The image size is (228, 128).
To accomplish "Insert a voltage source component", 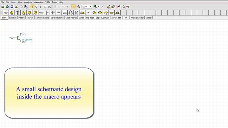I will click(x=12, y=13).
